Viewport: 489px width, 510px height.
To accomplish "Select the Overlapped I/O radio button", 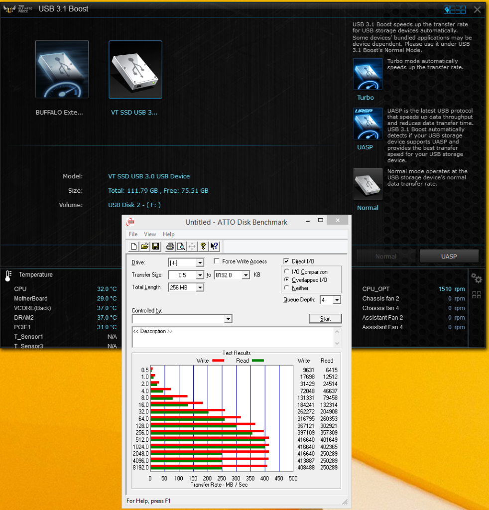I will point(286,280).
